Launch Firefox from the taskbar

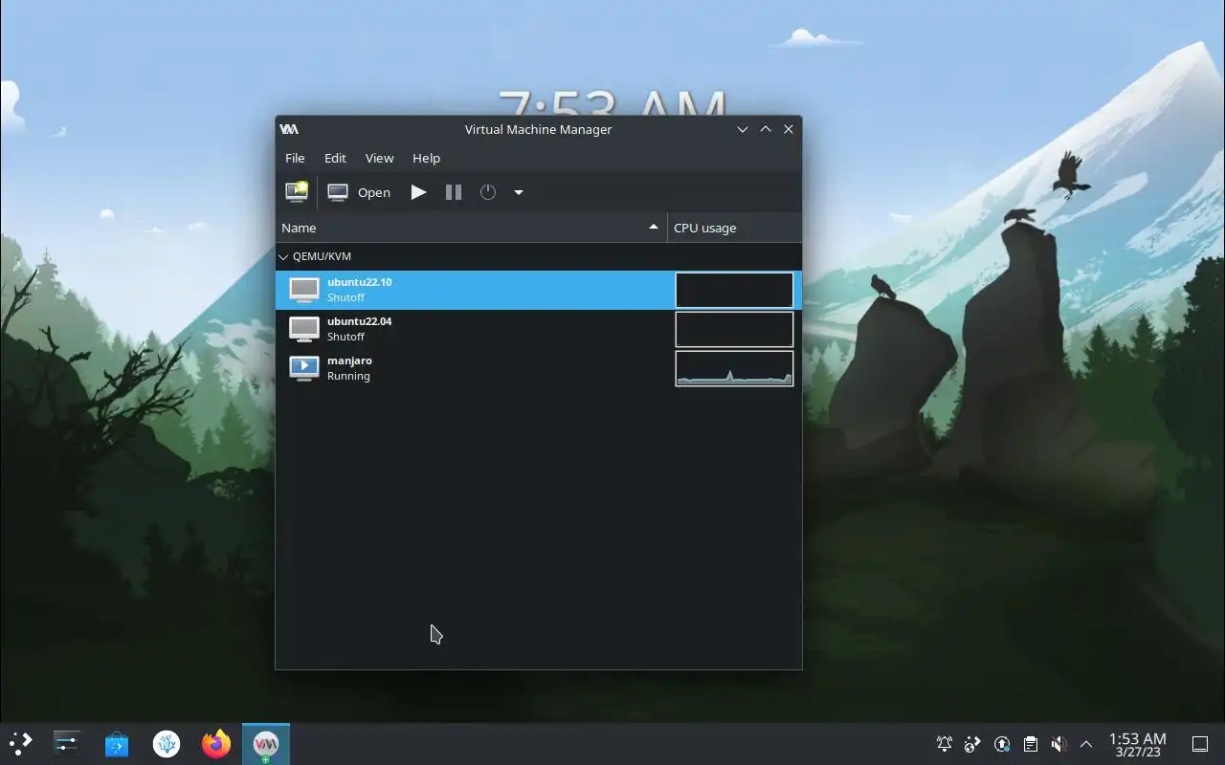tap(216, 743)
